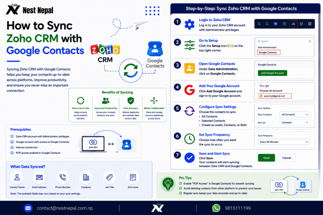Click the Company building icon
Screen dimensions: 323x215
click(86, 177)
